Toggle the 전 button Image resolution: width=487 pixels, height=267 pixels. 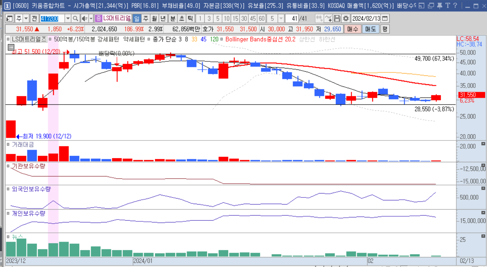34,18
